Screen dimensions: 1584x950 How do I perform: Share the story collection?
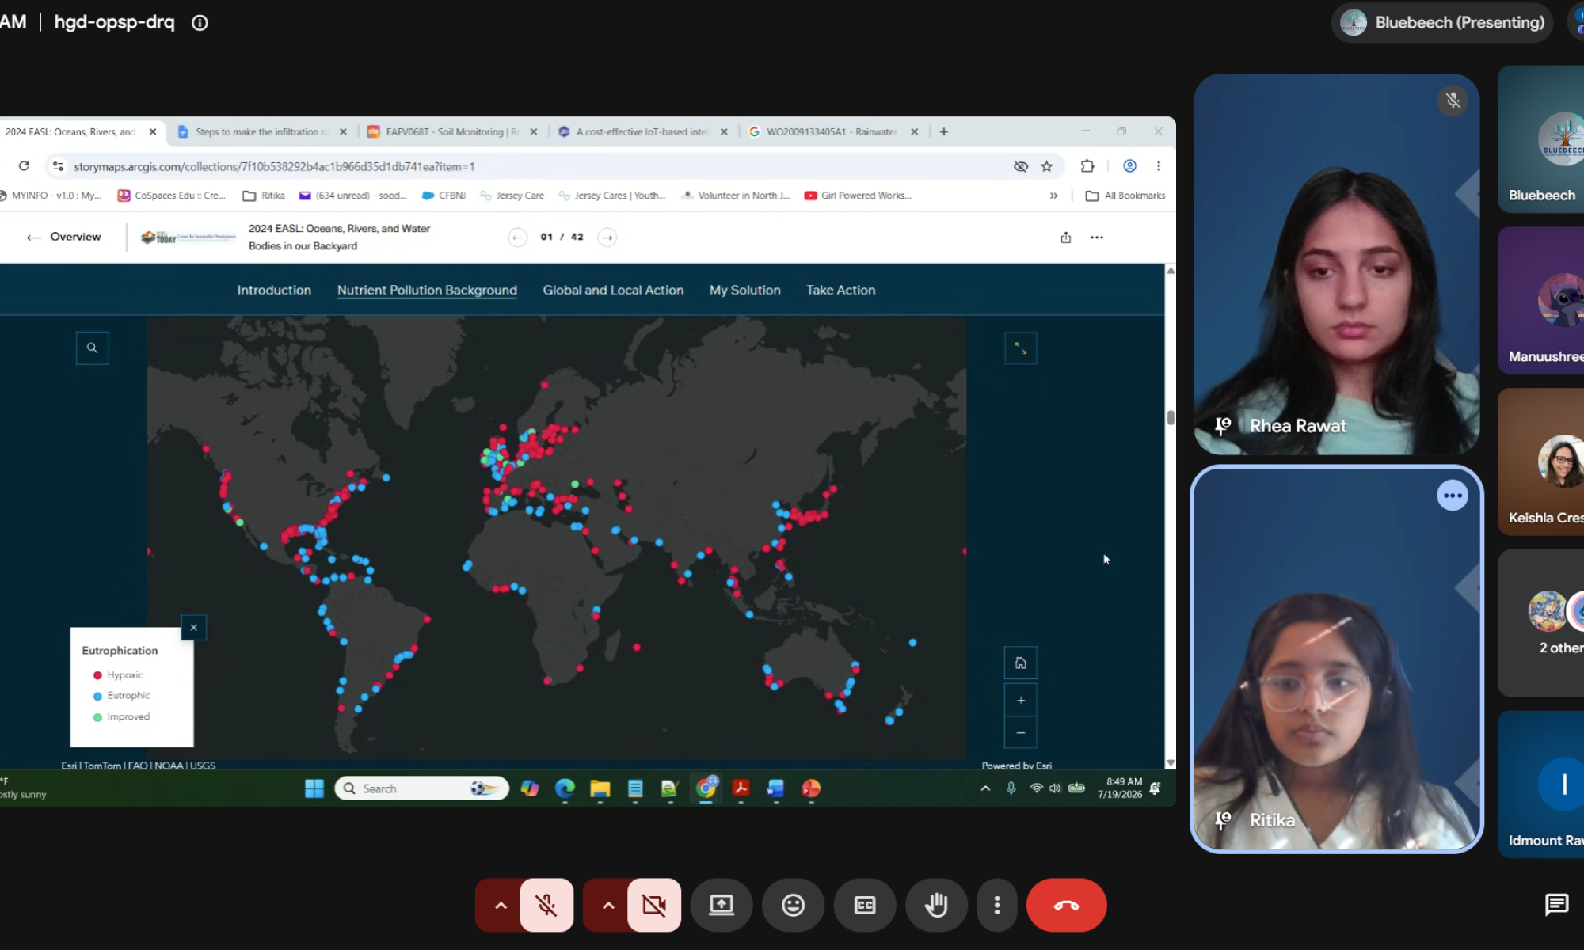[x=1065, y=237]
